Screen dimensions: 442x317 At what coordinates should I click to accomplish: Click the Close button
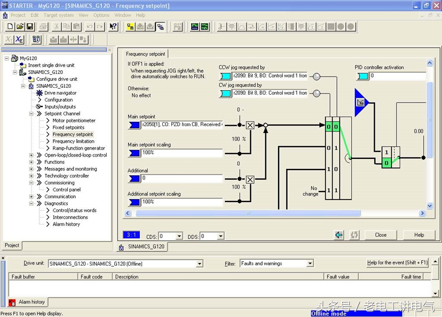pyautogui.click(x=381, y=235)
